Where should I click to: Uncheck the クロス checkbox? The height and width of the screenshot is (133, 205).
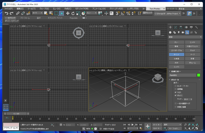tap(176, 92)
